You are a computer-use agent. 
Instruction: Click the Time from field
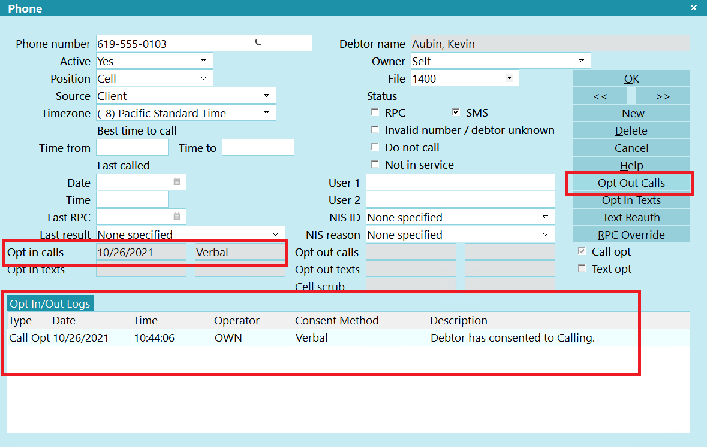132,147
